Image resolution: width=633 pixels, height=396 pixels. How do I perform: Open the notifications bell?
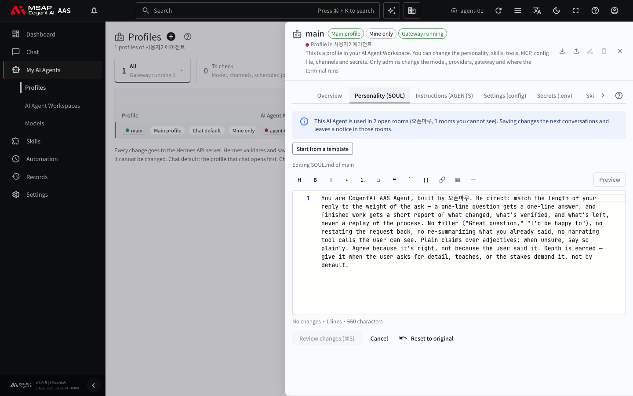[x=94, y=11]
